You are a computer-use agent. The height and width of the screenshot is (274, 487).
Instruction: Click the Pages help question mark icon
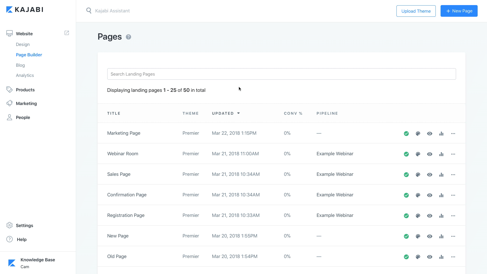(128, 37)
